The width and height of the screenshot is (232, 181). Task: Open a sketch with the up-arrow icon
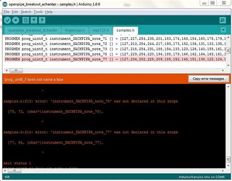pos(34,21)
